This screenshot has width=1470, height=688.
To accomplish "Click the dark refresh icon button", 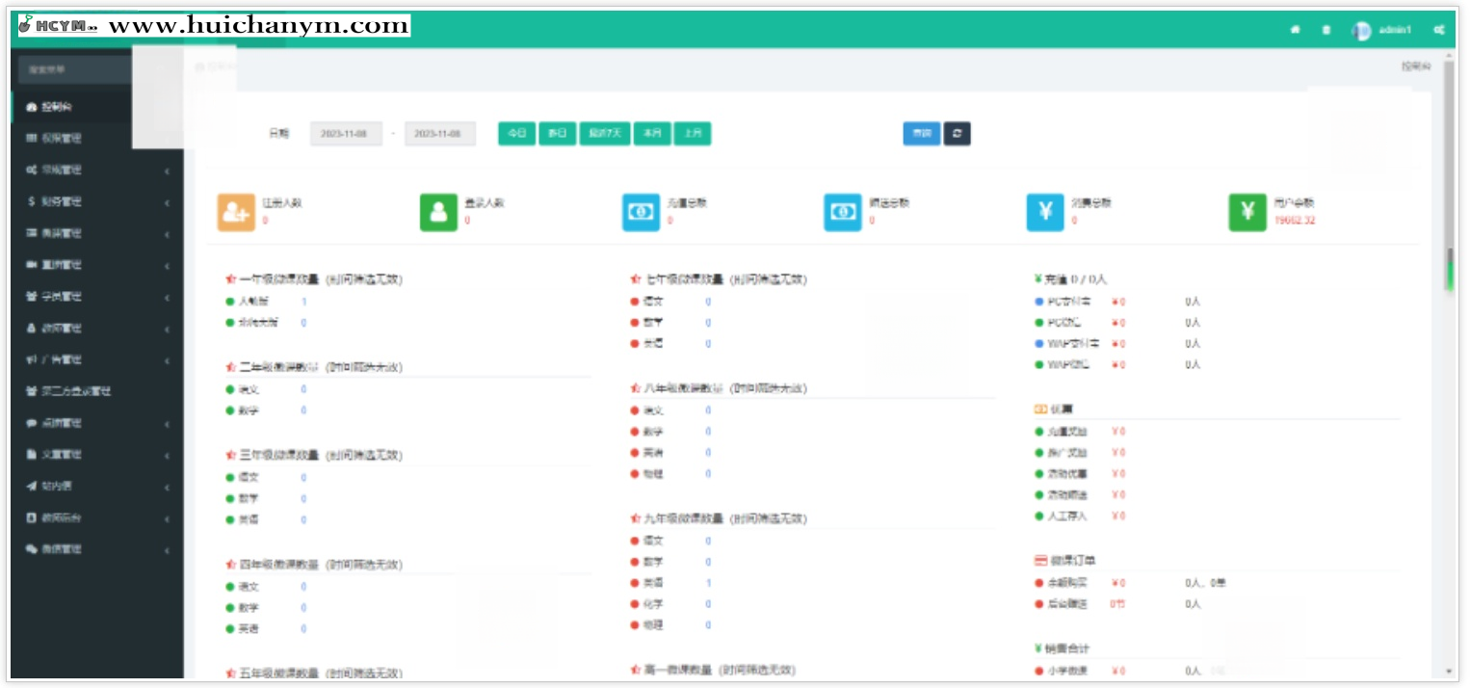I will tap(957, 134).
